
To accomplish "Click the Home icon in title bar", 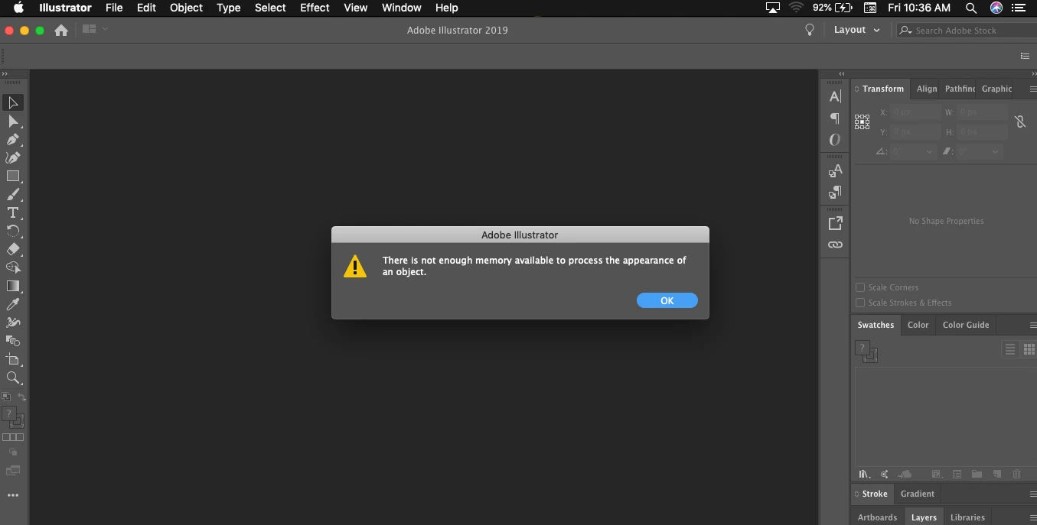I will coord(61,30).
